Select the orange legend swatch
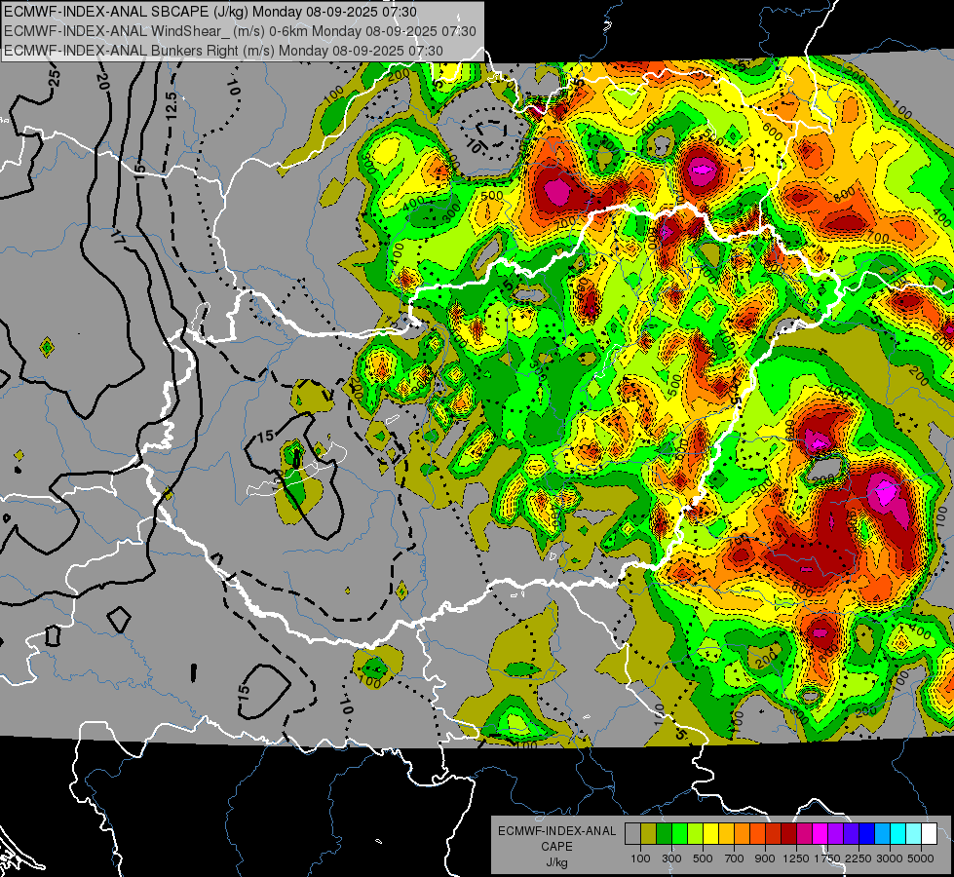The image size is (954, 877). coord(743,833)
